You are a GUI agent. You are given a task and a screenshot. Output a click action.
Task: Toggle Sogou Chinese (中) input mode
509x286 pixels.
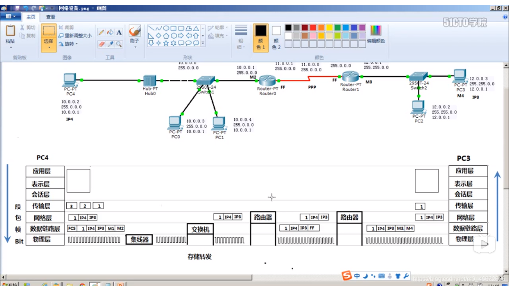pyautogui.click(x=357, y=276)
